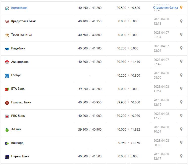Click the А-Банк green apple logo
Screen dimensions: 188x165
(7, 130)
